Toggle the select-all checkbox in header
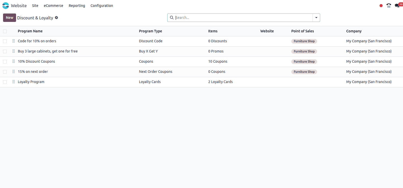The image size is (403, 188). [5, 31]
